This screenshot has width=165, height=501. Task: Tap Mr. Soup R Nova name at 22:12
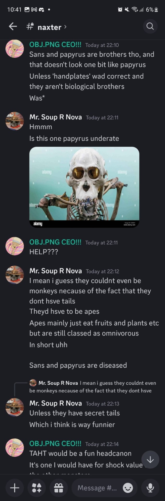[56, 271]
